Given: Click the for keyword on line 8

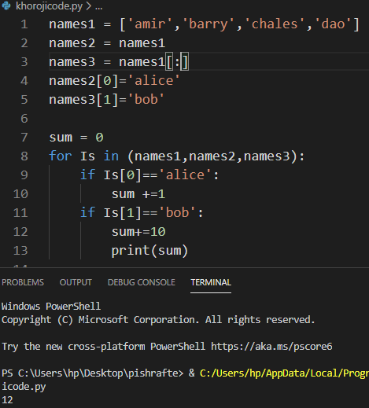Looking at the screenshot, I should click(60, 156).
